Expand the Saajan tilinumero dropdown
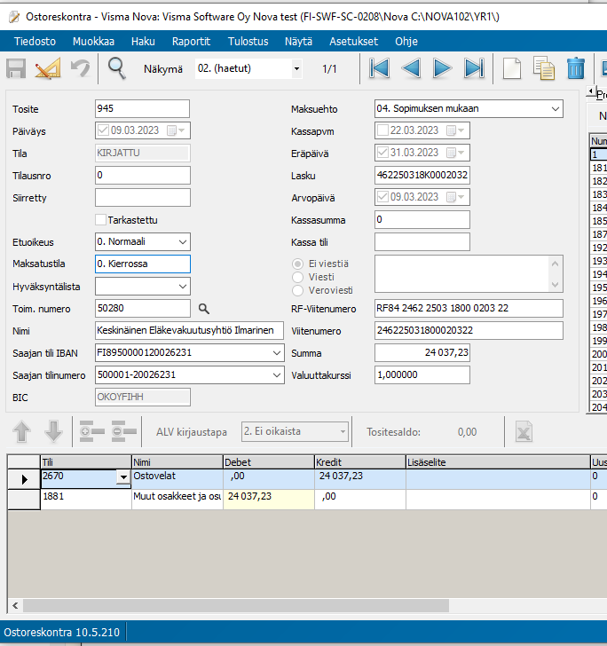This screenshot has height=646, width=607. pos(277,375)
